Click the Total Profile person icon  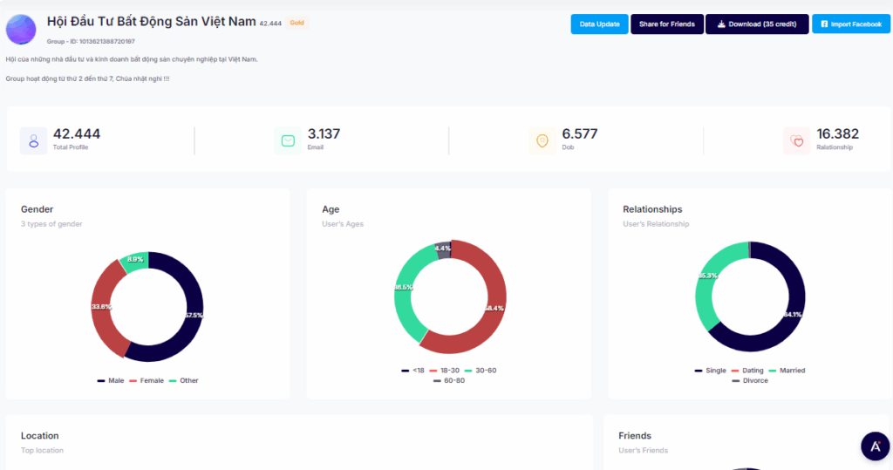34,140
